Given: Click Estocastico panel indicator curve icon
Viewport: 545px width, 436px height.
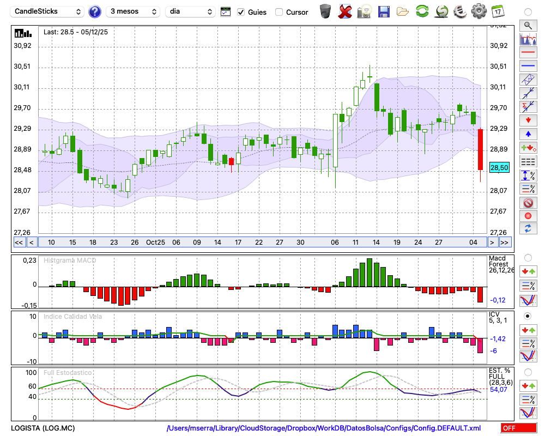Looking at the screenshot, I should (528, 413).
